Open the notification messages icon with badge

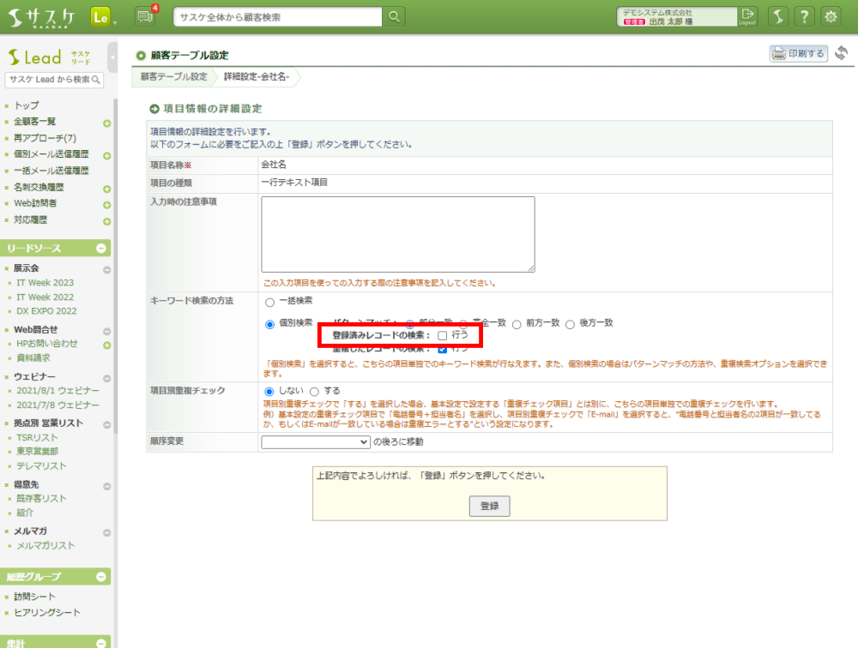tap(145, 16)
